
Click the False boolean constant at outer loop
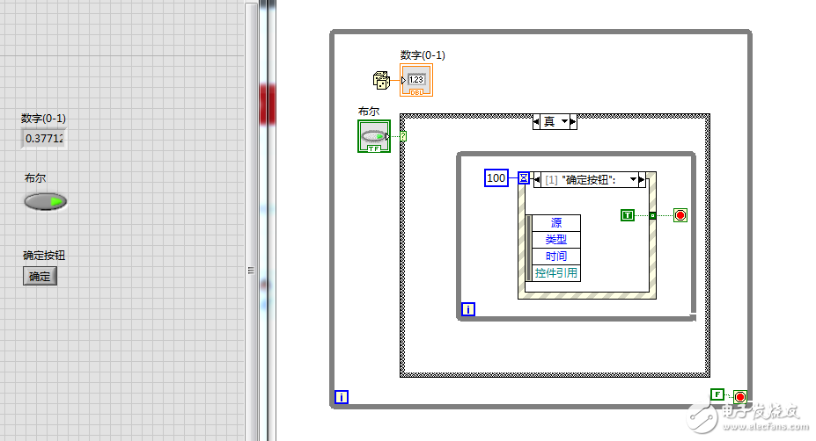pos(717,394)
